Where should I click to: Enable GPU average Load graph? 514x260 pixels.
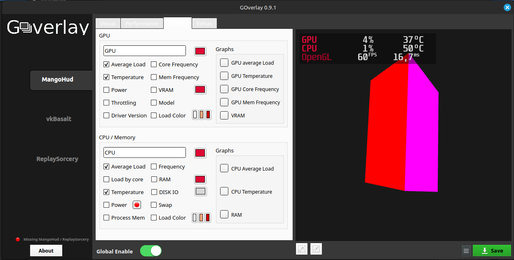click(x=224, y=63)
